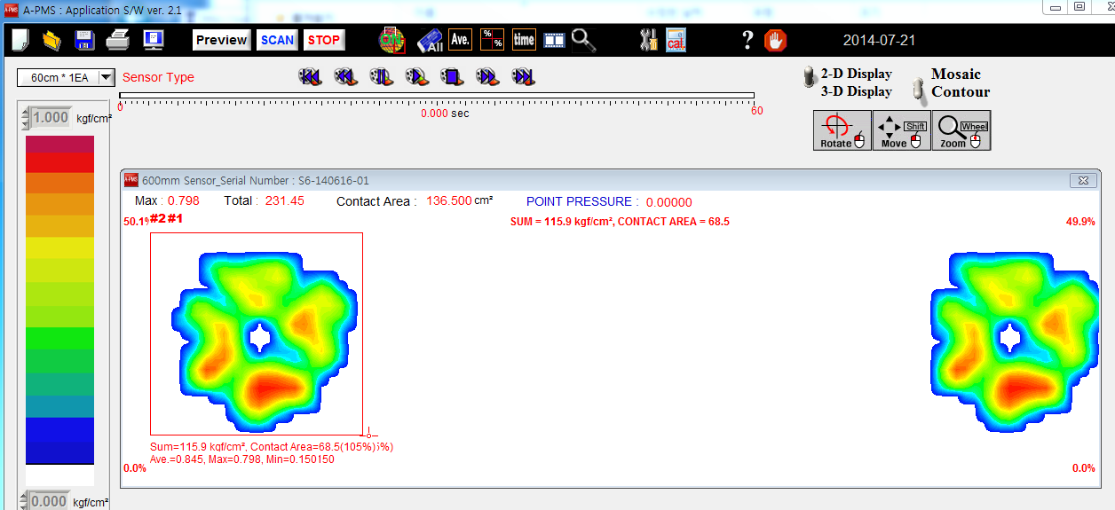Flip the 2-D/3-D Display toggle switch
The height and width of the screenshot is (510, 1115).
[x=809, y=78]
